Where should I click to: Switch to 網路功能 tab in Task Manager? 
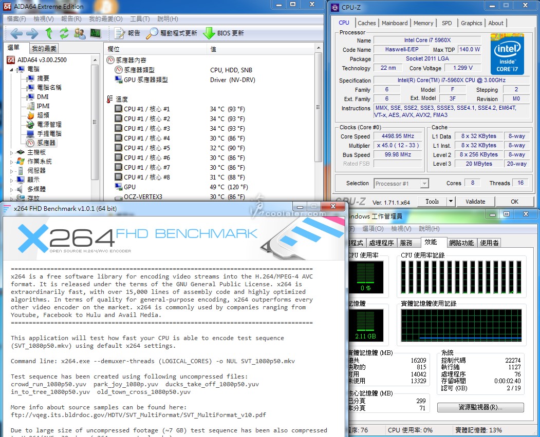[461, 243]
